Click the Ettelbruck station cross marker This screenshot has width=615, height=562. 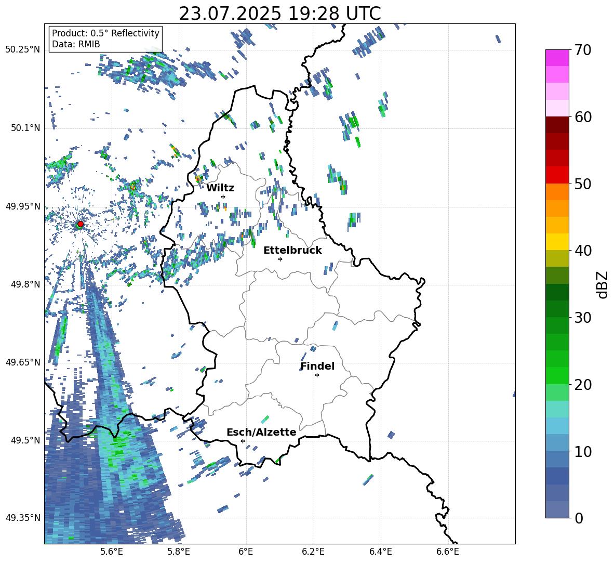(280, 259)
